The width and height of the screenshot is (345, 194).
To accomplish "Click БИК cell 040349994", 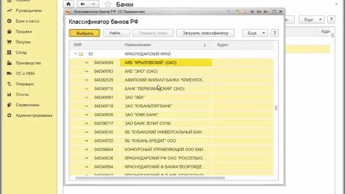I will [103, 167].
